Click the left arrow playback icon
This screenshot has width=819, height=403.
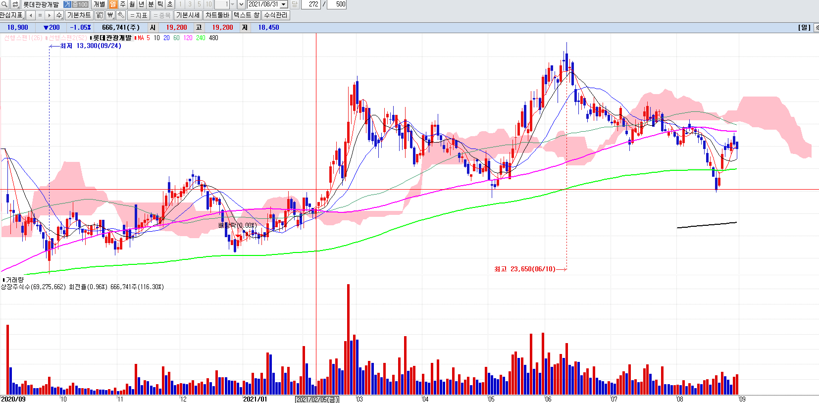[x=31, y=15]
